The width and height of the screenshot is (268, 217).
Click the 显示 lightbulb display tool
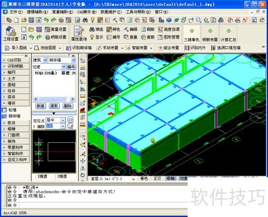96,37
